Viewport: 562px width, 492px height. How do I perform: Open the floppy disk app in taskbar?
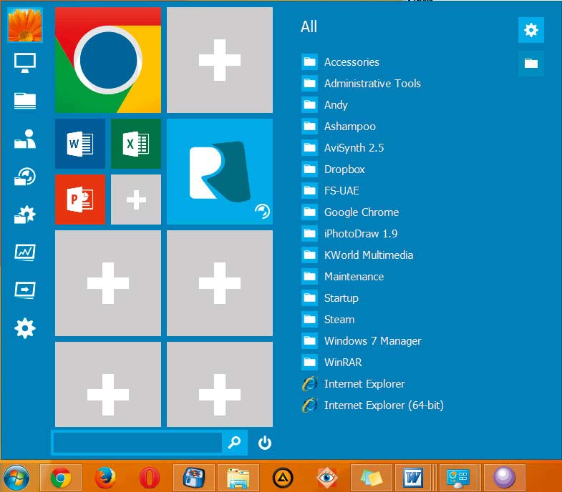(194, 477)
